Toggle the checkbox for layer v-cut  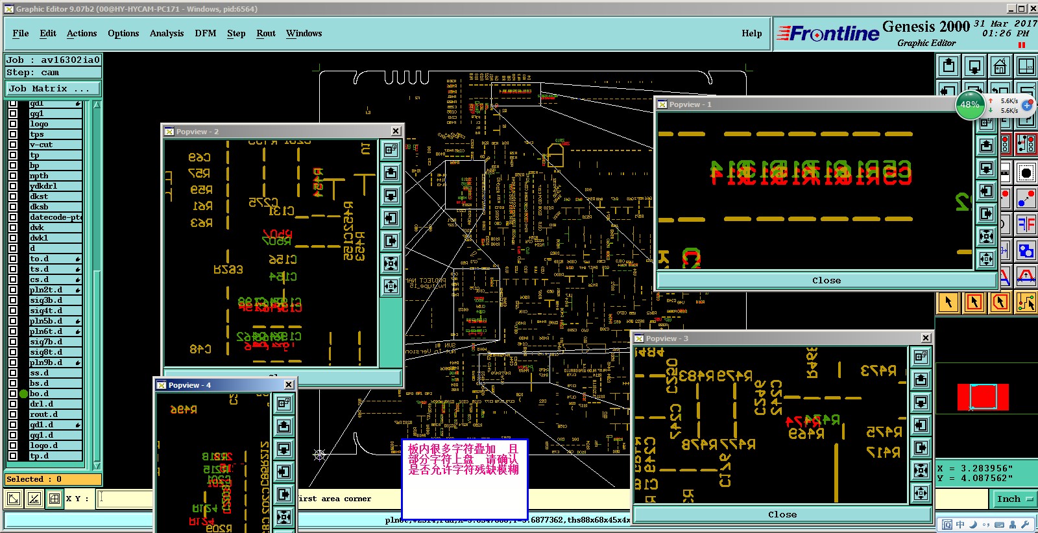(x=13, y=145)
